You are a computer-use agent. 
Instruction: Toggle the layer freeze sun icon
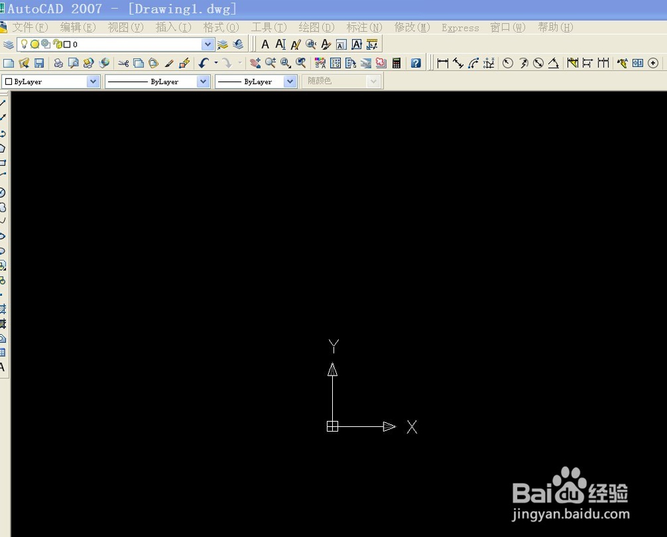tap(35, 44)
